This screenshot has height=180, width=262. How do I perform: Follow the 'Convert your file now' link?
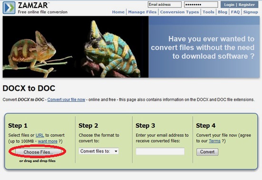(66, 100)
